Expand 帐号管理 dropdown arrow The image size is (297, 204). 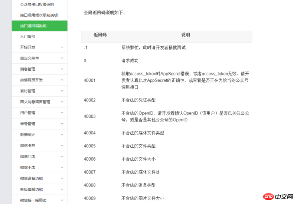(x=62, y=124)
